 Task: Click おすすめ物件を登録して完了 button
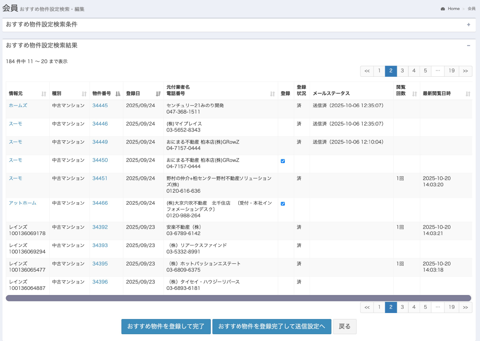166,327
